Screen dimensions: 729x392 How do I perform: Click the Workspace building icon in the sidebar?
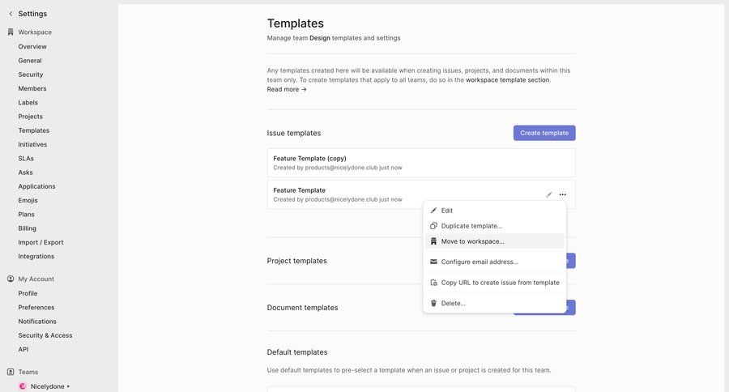[11, 32]
